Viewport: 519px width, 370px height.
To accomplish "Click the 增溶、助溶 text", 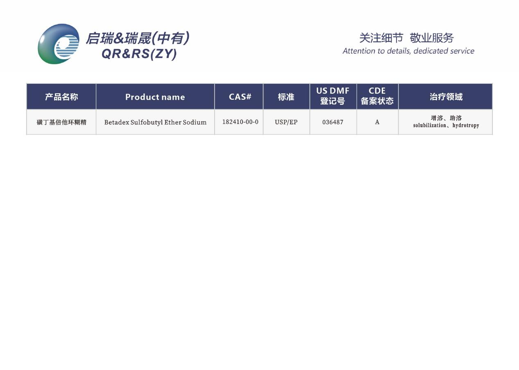I will [446, 118].
